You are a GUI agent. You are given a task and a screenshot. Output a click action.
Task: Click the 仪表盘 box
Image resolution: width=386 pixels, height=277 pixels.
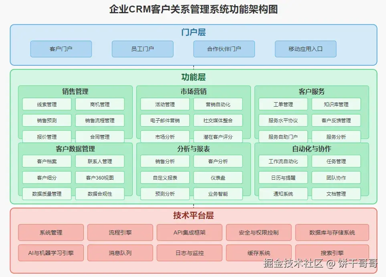tap(218, 178)
